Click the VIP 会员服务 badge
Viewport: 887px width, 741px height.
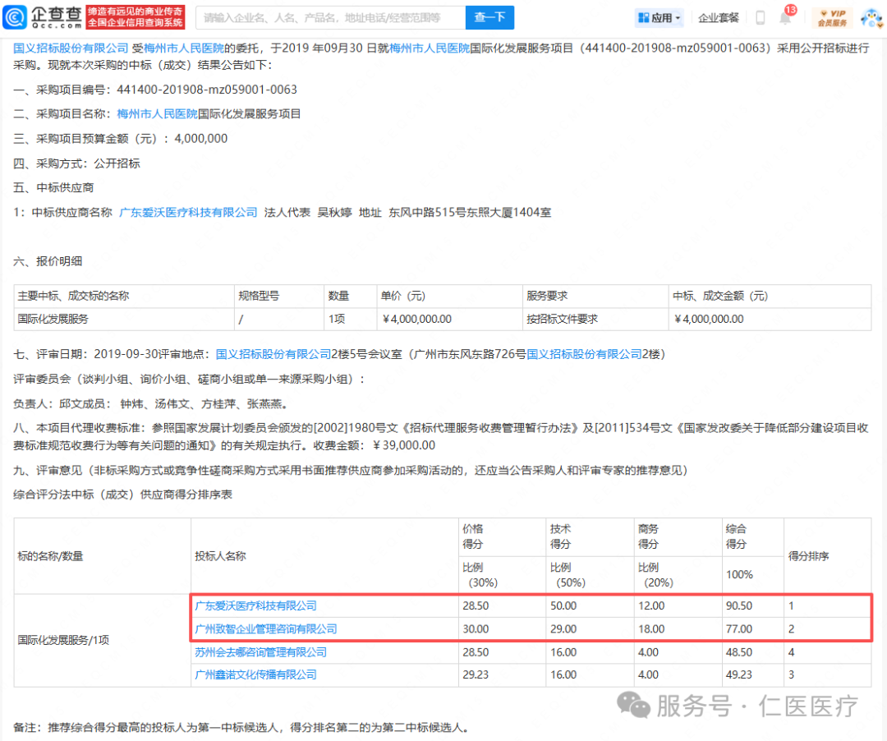832,17
